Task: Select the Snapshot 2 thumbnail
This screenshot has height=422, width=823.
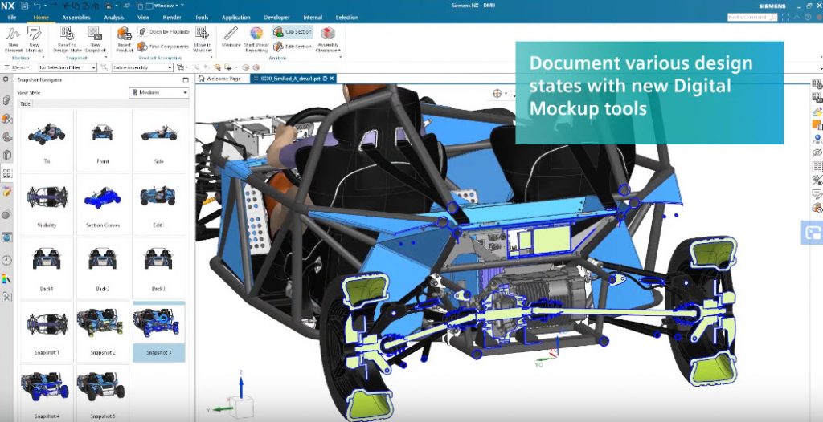Action: click(x=102, y=331)
